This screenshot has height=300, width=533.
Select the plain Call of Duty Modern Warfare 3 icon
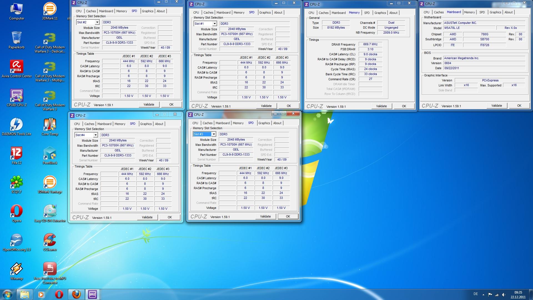(50, 100)
